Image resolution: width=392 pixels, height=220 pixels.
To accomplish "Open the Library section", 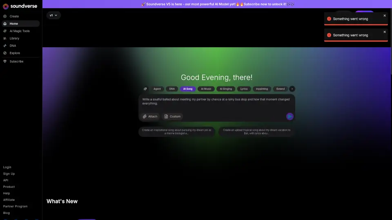I will [20, 38].
